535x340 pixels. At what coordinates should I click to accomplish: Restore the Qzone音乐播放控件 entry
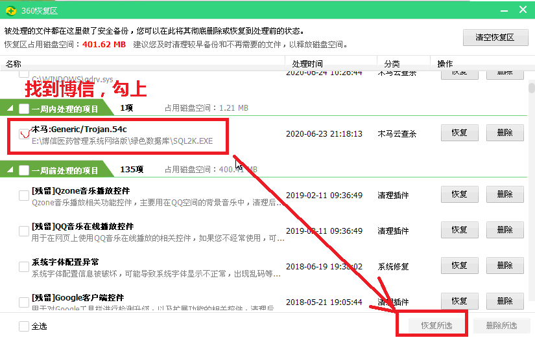click(460, 194)
